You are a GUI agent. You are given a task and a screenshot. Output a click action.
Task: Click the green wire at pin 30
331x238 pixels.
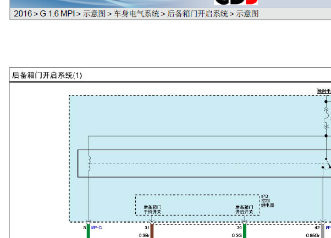(x=245, y=231)
